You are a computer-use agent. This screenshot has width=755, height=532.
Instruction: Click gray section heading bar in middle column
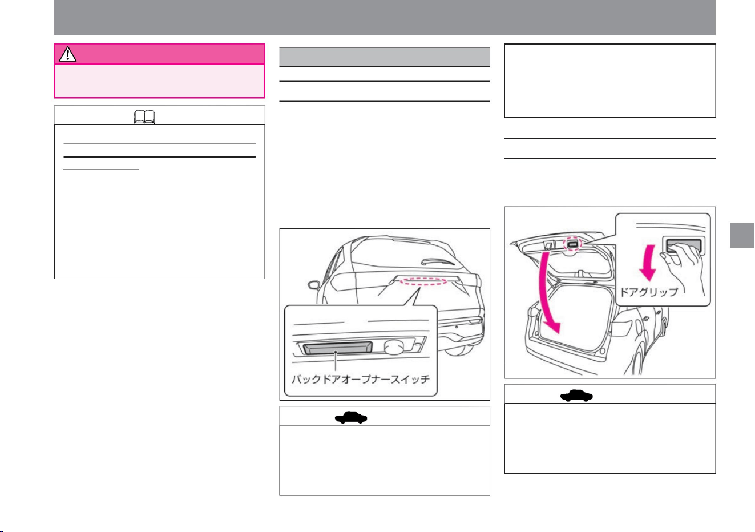pyautogui.click(x=384, y=57)
